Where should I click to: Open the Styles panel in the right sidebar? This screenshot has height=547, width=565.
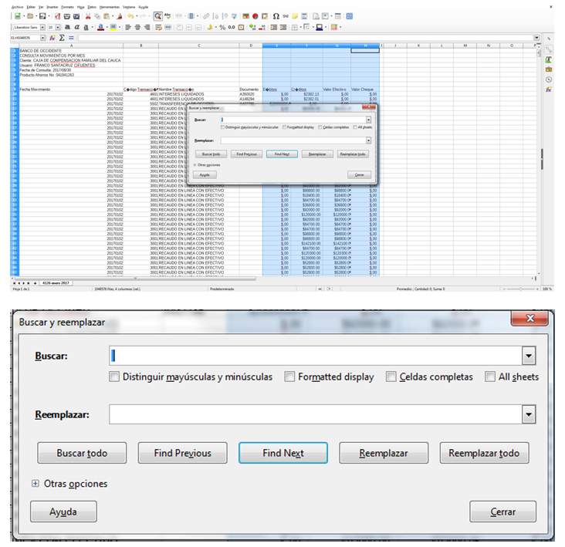click(x=548, y=59)
